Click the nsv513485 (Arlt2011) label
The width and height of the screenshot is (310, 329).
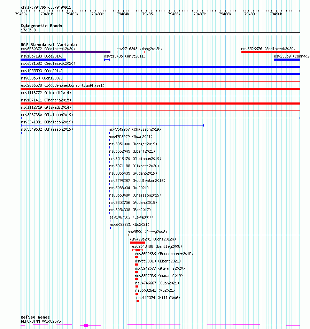click(x=125, y=56)
